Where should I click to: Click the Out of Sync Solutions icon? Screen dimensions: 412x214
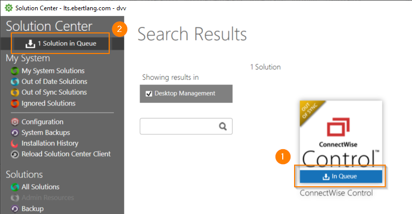point(14,93)
